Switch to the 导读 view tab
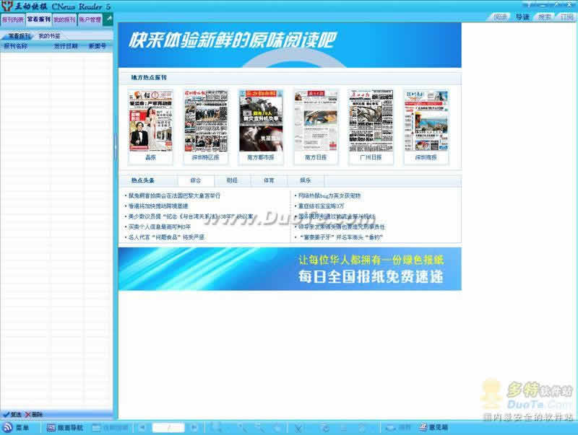 [x=522, y=17]
